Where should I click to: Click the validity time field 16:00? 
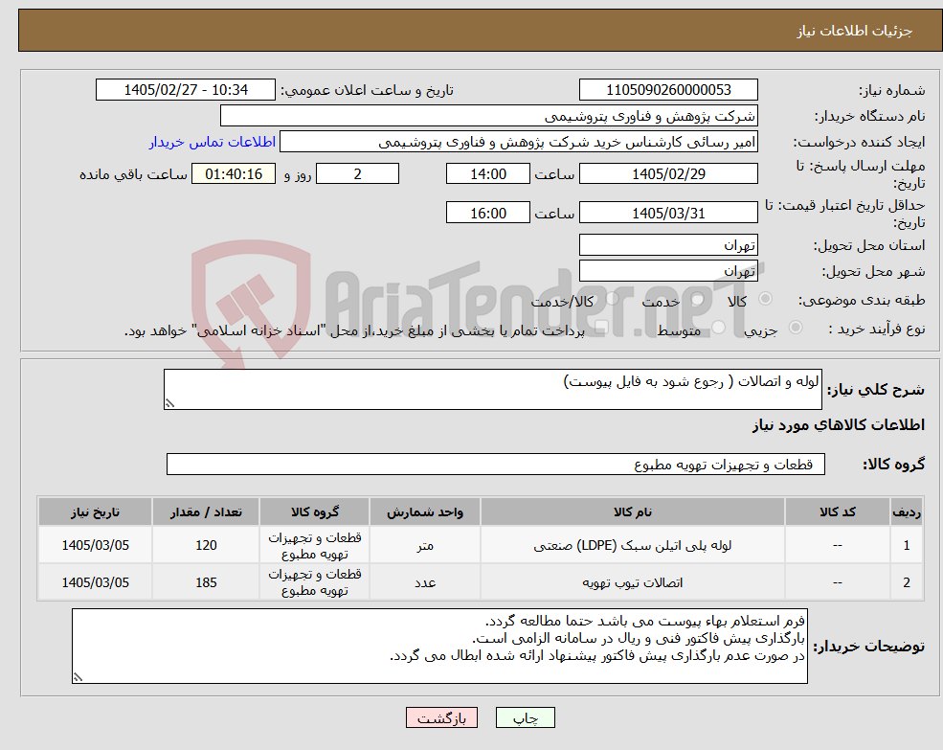(487, 213)
